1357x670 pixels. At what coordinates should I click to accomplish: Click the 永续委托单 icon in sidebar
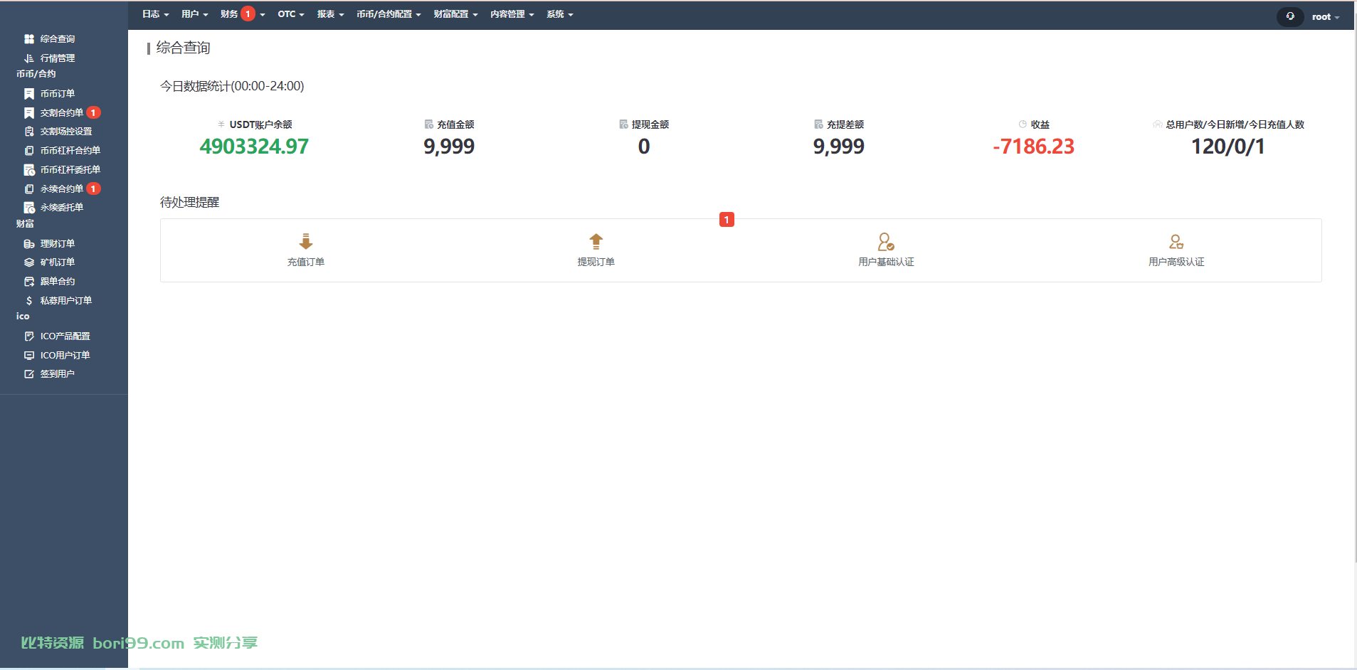pyautogui.click(x=29, y=208)
